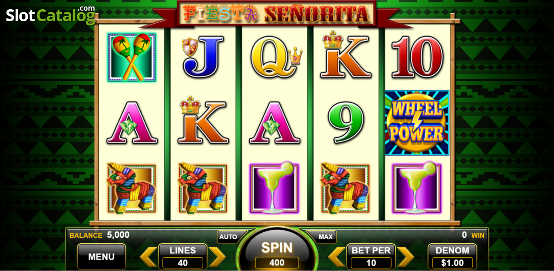Increase number of lines with right arrow
554x271 pixels.
click(x=217, y=257)
